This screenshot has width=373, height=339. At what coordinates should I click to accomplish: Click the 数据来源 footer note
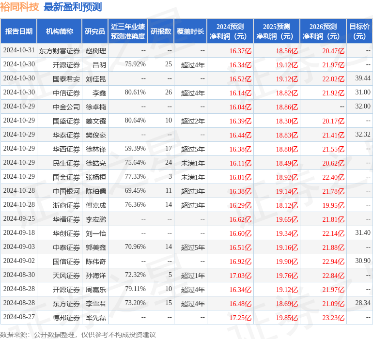click(78, 335)
